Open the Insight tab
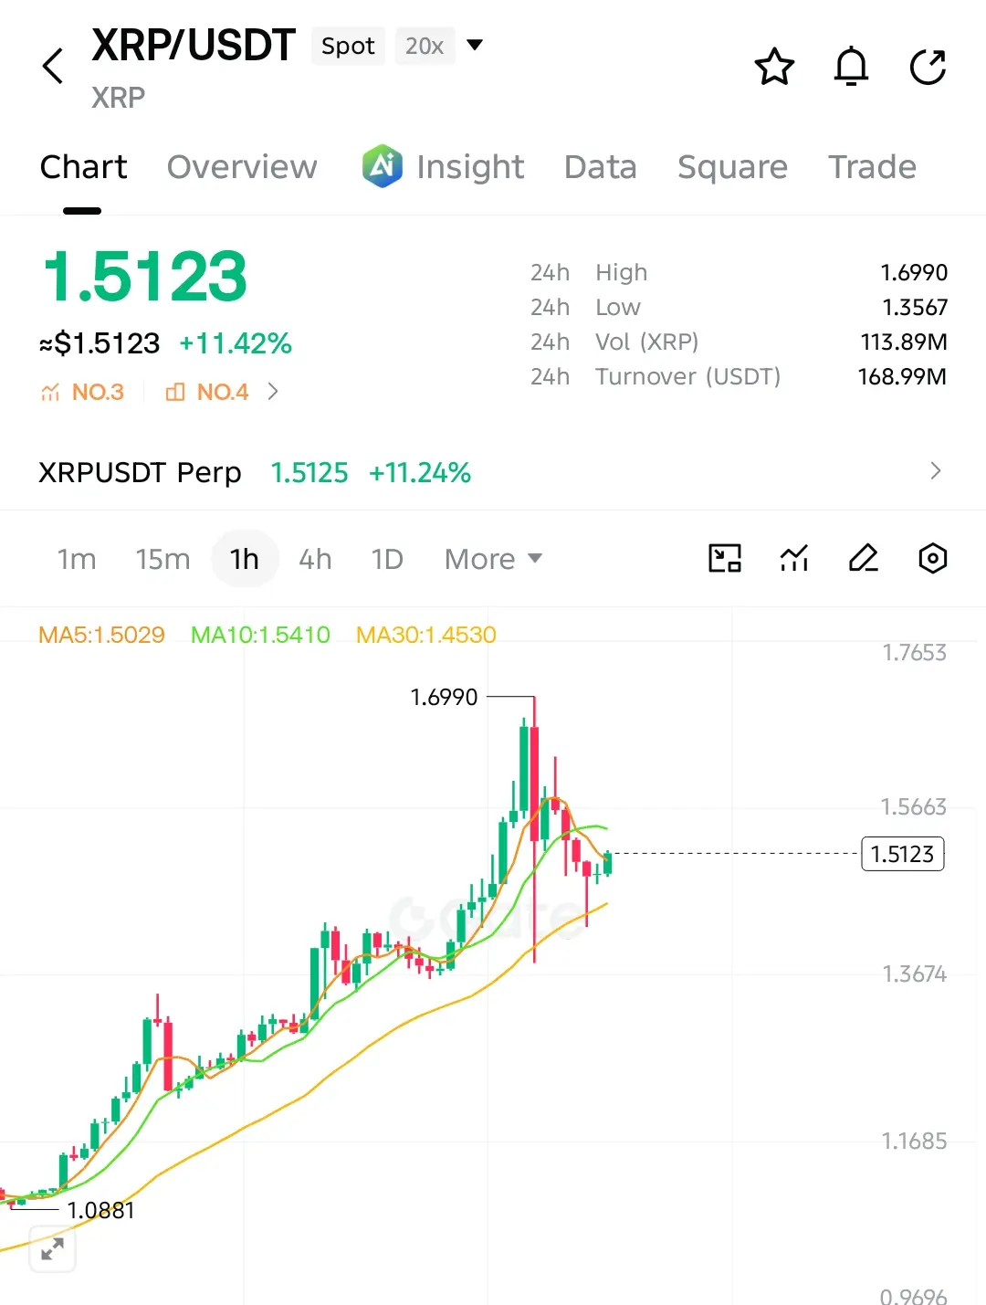 [x=470, y=167]
